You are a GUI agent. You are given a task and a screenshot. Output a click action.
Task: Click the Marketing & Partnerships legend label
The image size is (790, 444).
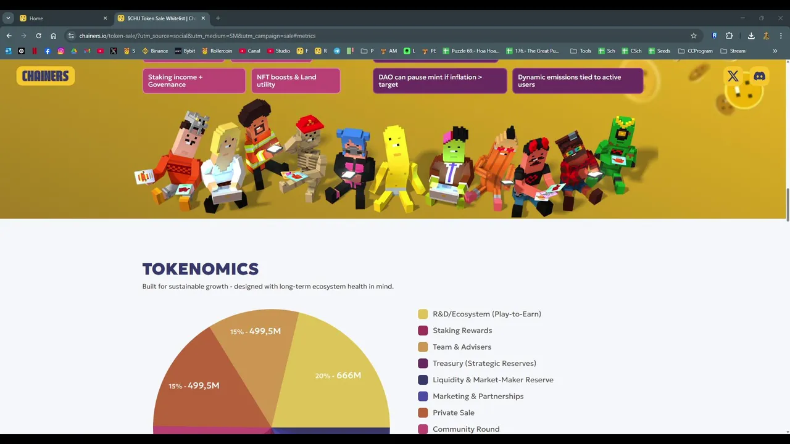tap(478, 397)
